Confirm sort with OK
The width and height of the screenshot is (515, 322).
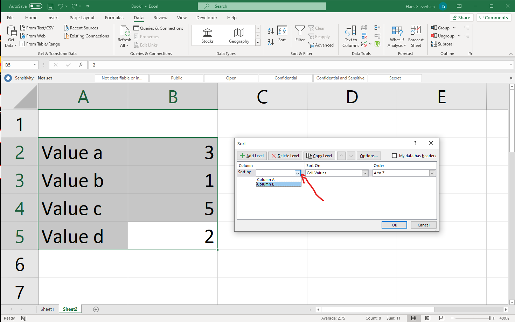[x=394, y=225]
